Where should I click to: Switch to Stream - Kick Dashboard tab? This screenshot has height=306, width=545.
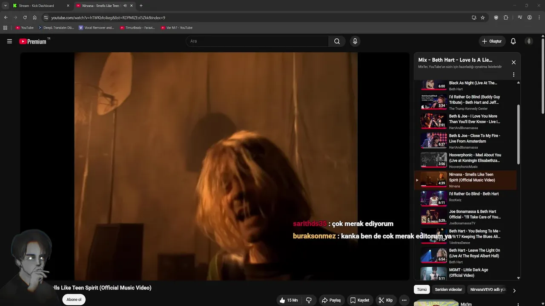[41, 6]
